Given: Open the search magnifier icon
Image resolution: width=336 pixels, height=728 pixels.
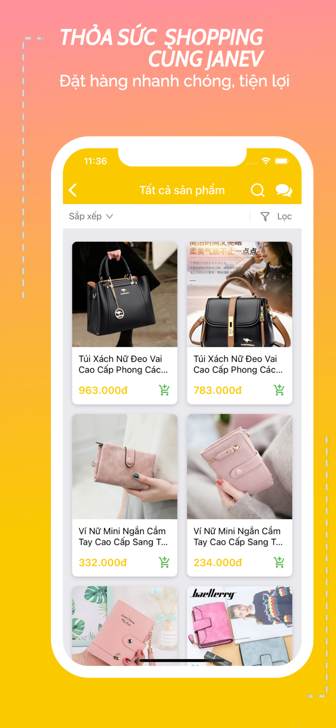Looking at the screenshot, I should coord(257,190).
